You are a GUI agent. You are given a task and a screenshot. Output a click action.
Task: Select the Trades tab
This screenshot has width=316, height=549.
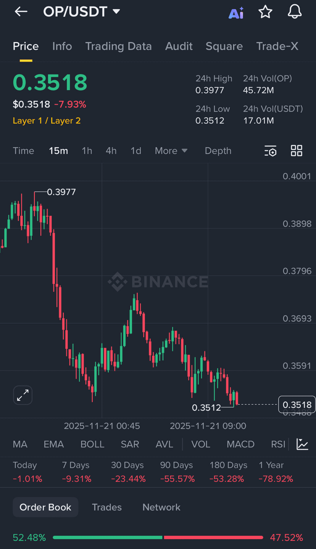pos(107,507)
